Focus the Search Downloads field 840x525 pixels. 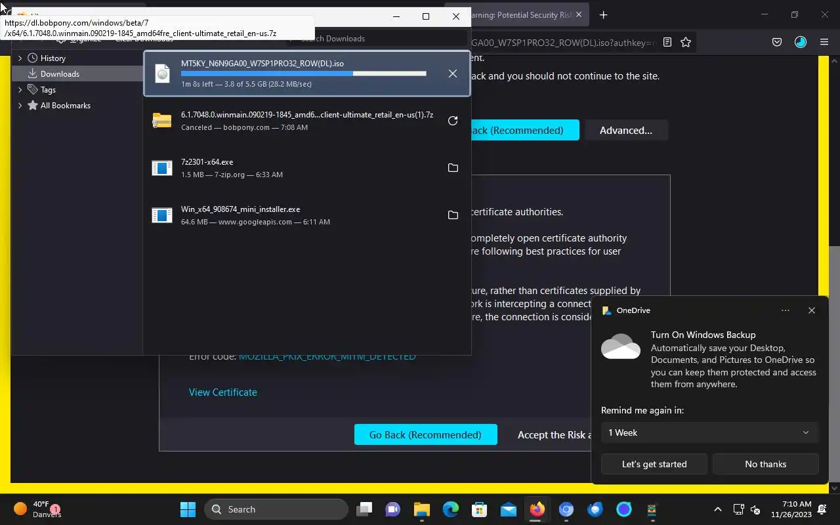pyautogui.click(x=377, y=38)
